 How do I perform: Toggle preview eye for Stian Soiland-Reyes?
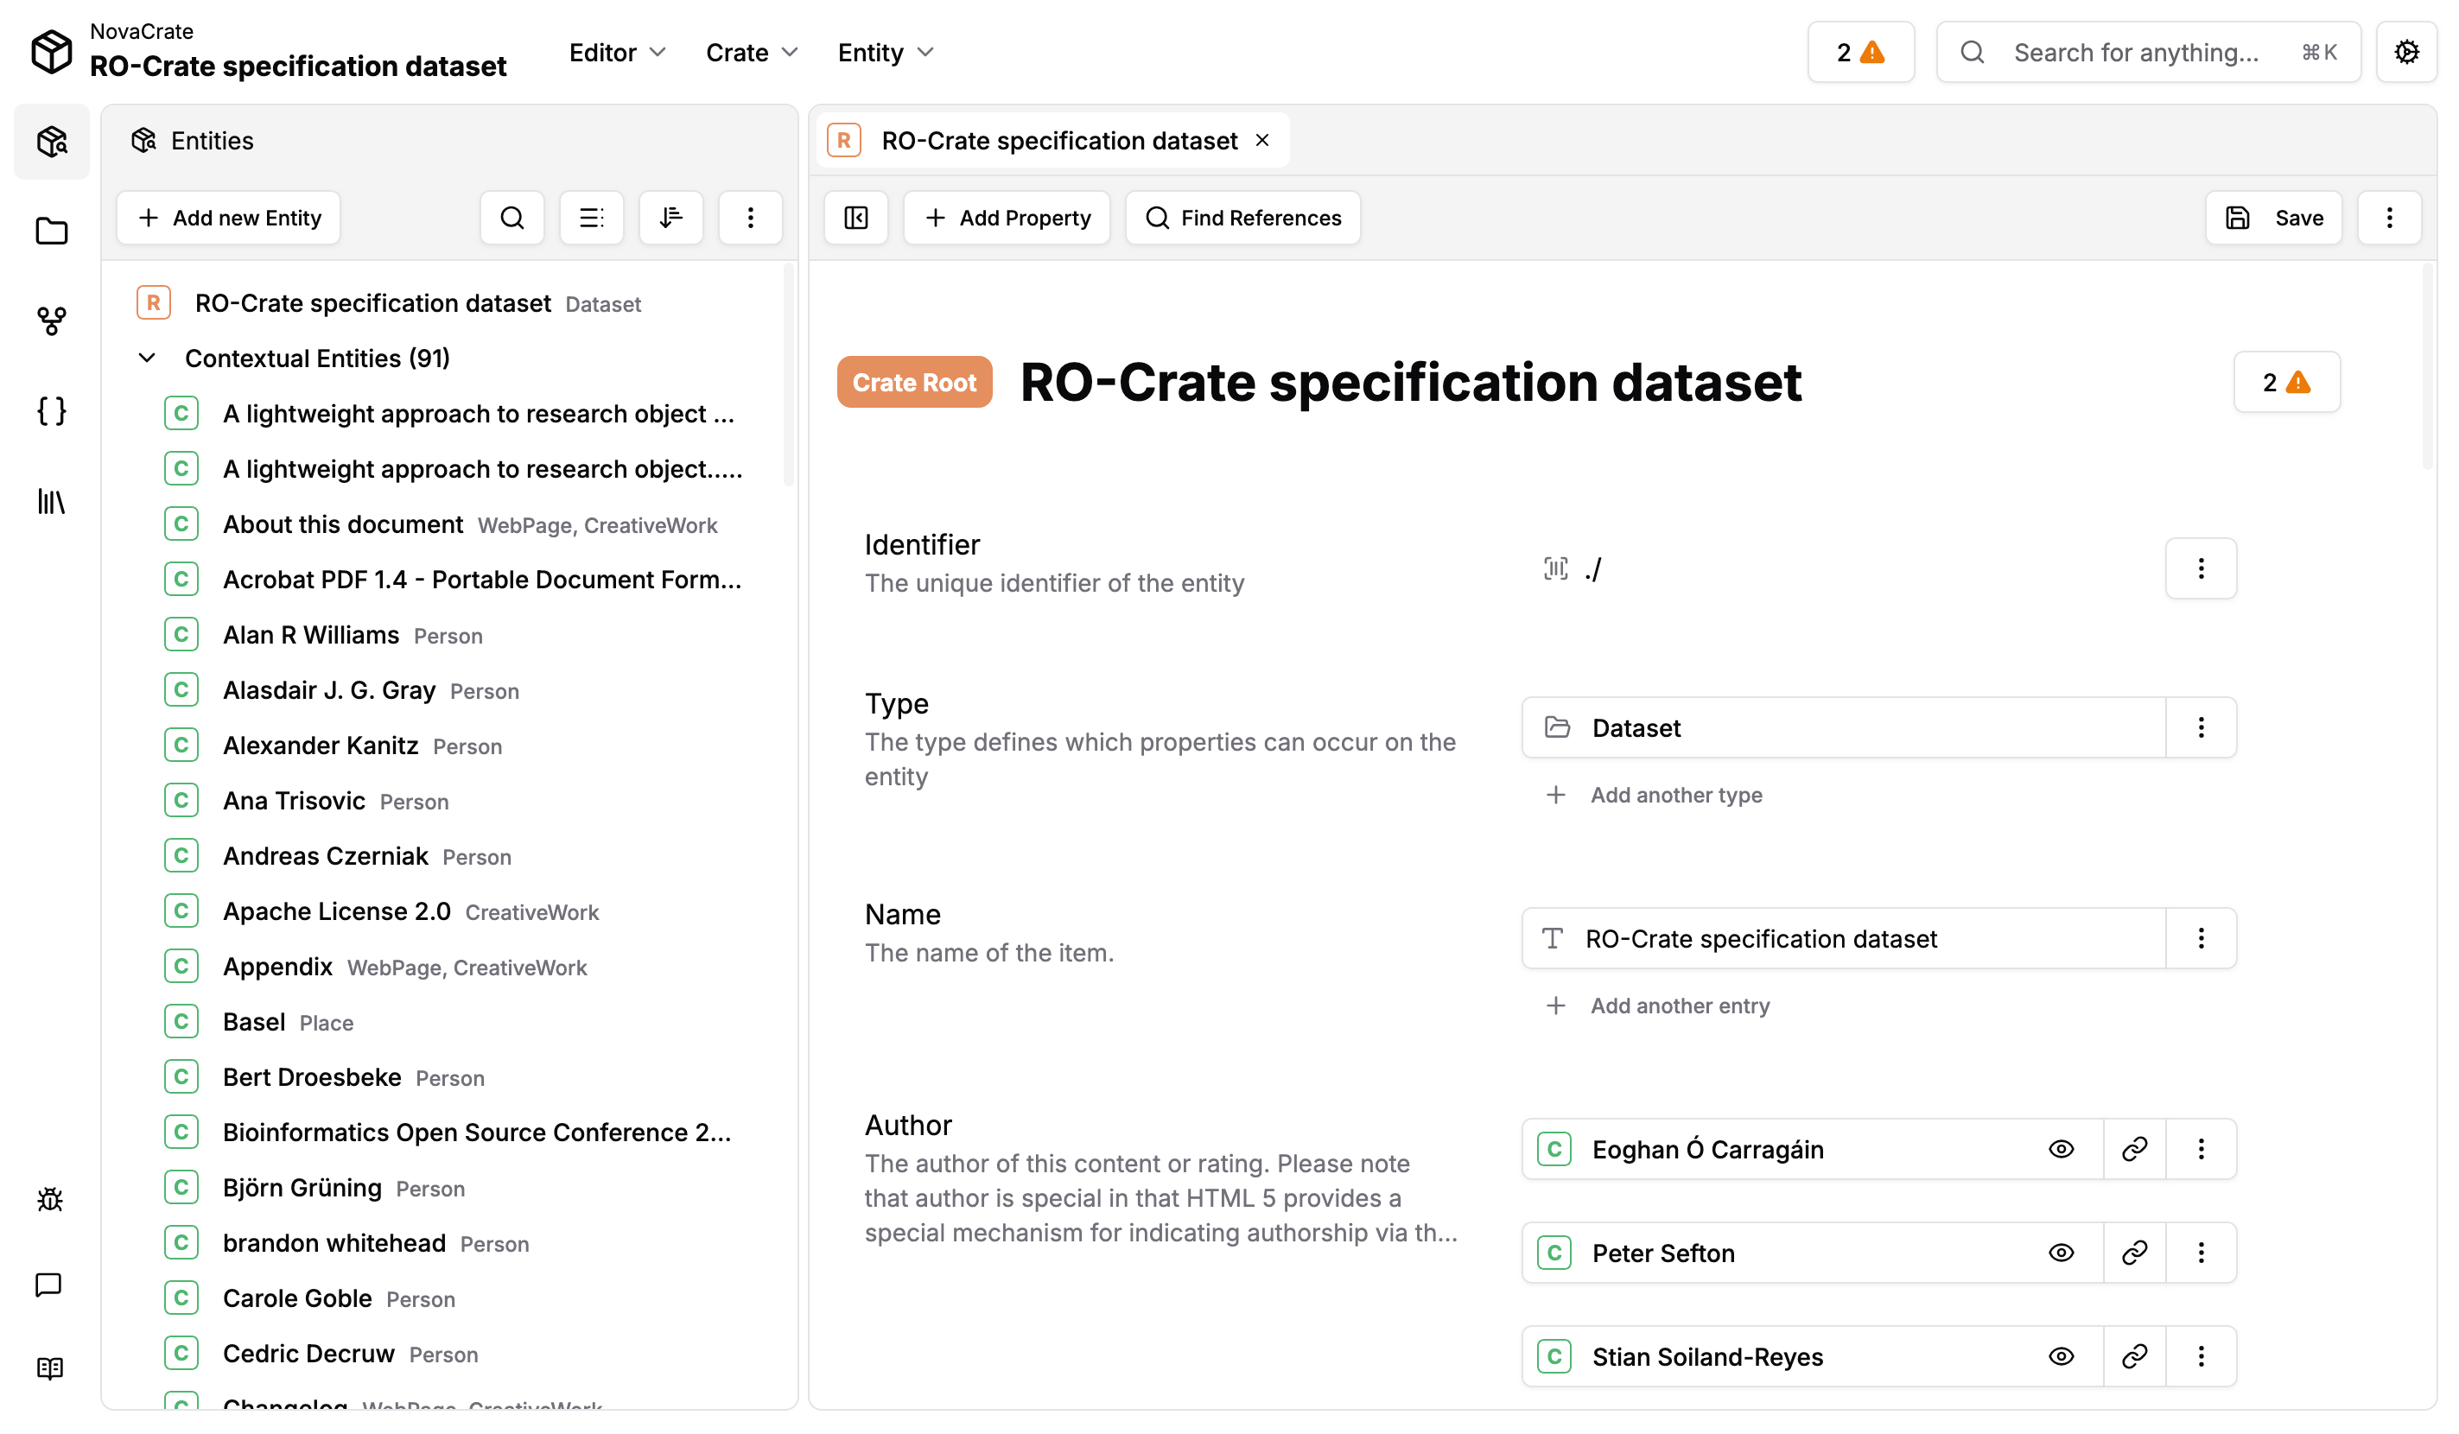click(2061, 1356)
